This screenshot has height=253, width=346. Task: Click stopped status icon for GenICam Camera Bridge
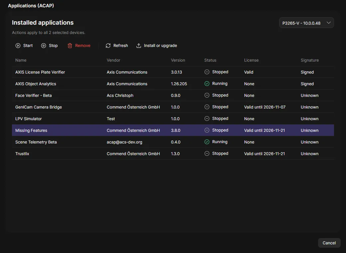pyautogui.click(x=207, y=107)
